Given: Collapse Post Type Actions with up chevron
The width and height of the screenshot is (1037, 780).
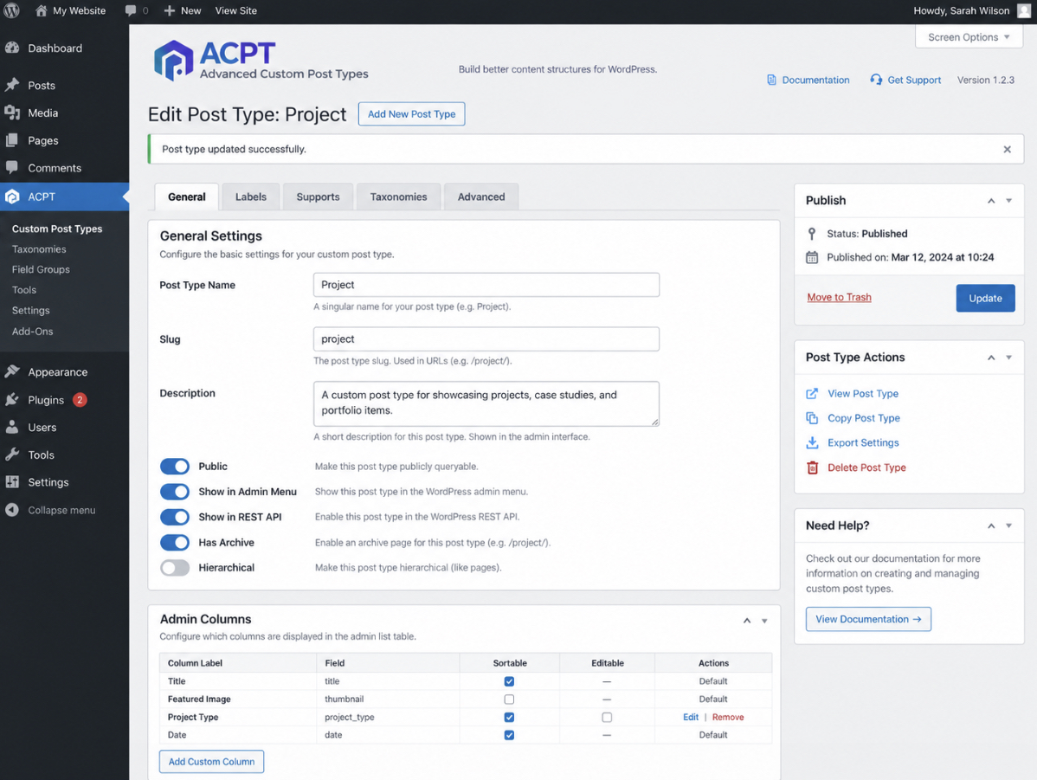Looking at the screenshot, I should [x=991, y=358].
